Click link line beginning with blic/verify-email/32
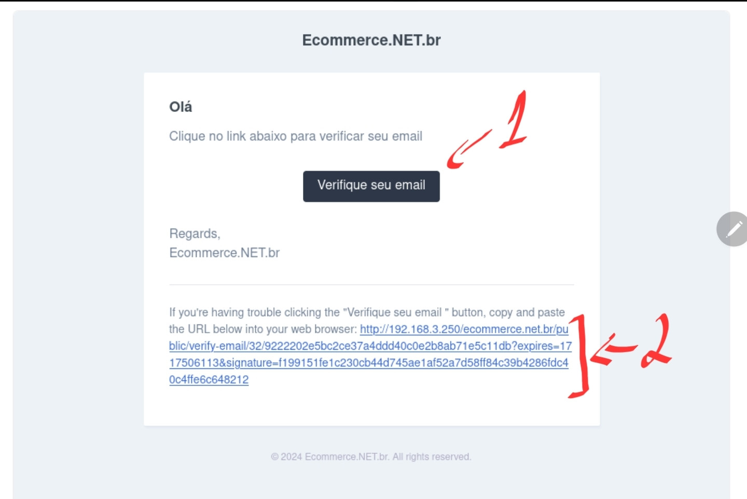This screenshot has height=499, width=747. tap(370, 346)
